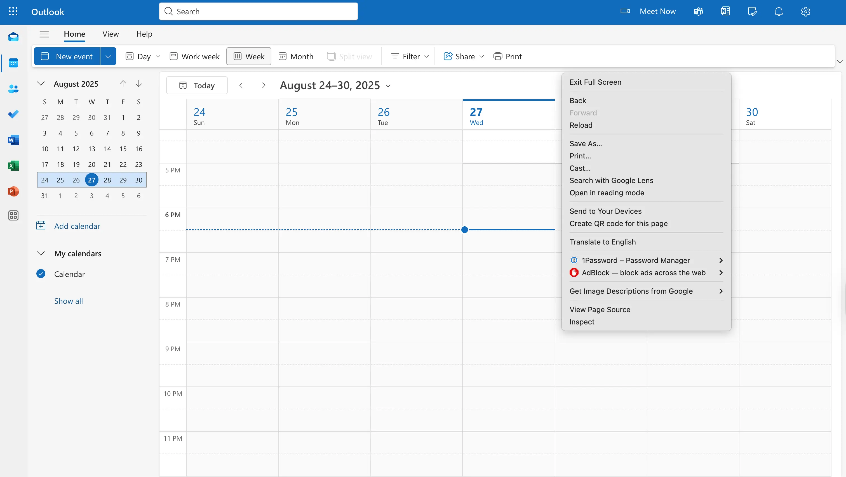The width and height of the screenshot is (846, 477).
Task: Select Get Image Descriptions from Google item
Action: (646, 291)
